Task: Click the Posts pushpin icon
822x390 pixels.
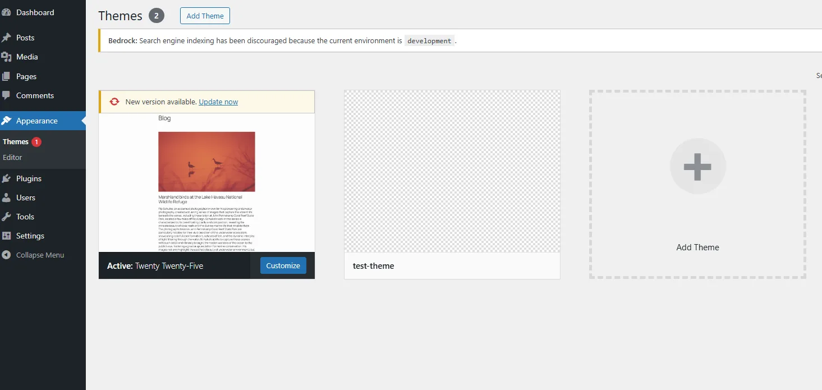Action: click(6, 38)
